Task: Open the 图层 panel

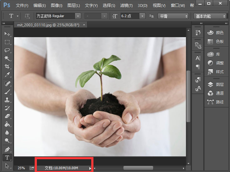Action: [x=216, y=84]
